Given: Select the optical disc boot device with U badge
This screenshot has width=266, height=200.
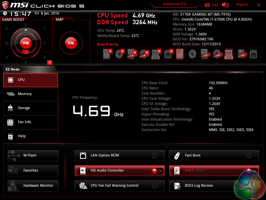Looking at the screenshot, I should click(x=120, y=54).
